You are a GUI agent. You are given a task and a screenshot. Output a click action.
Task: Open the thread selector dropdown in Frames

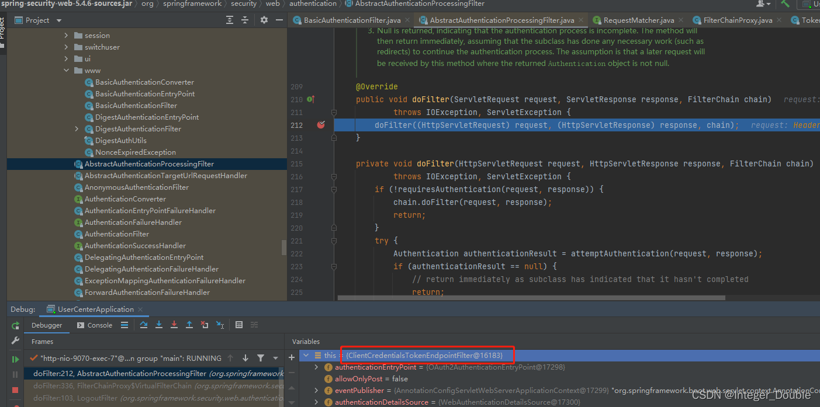275,358
